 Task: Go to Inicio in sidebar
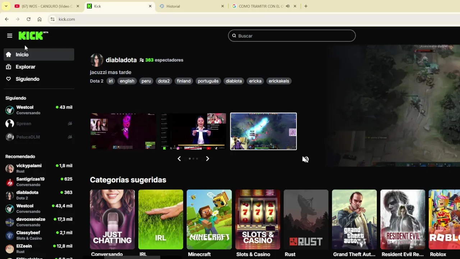click(39, 55)
